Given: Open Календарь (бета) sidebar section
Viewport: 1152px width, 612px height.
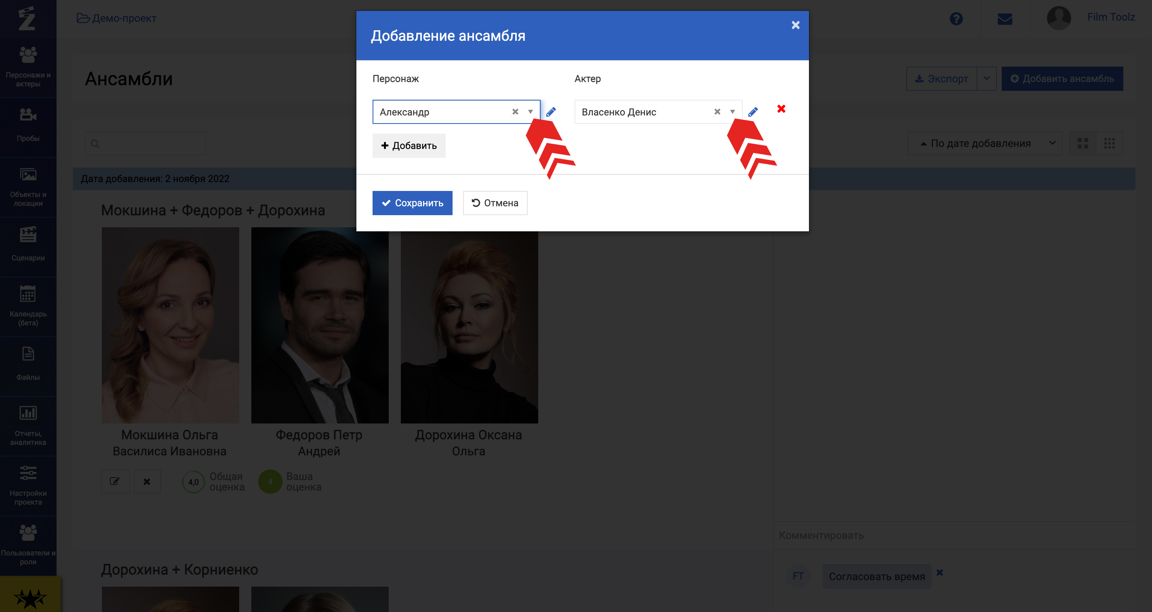Looking at the screenshot, I should click(28, 306).
